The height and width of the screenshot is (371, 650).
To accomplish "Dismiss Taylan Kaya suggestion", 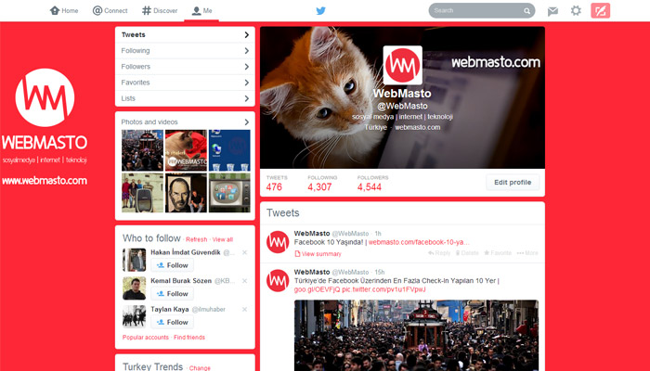I will 244,309.
